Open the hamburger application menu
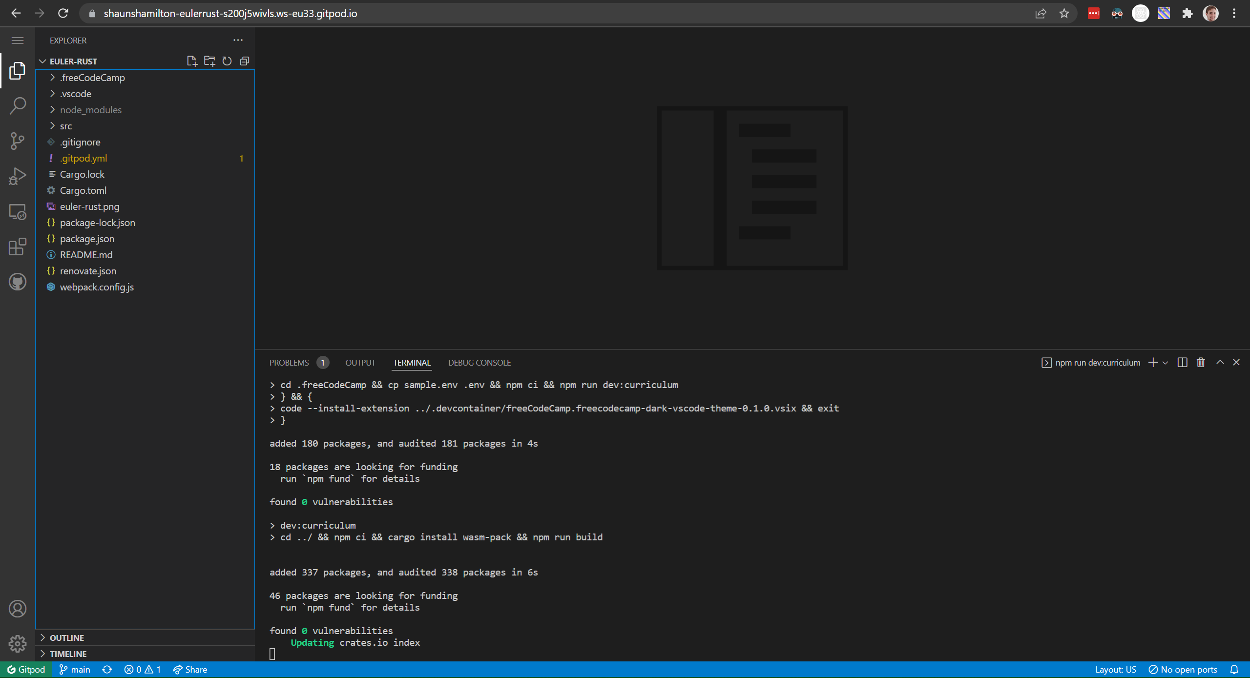Viewport: 1250px width, 678px height. (18, 41)
